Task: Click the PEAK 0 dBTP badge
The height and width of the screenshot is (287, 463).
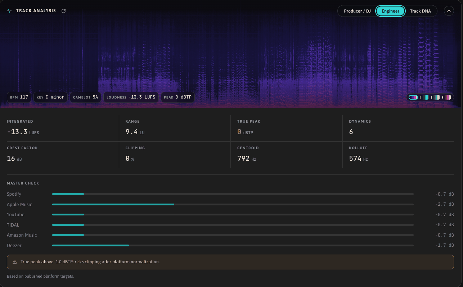Action: coord(178,97)
